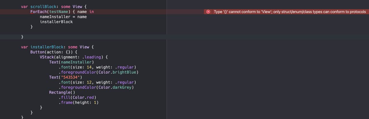The image size is (369, 119).
Task: Click 'scrollBlock' variable declaration
Action: 43,7
